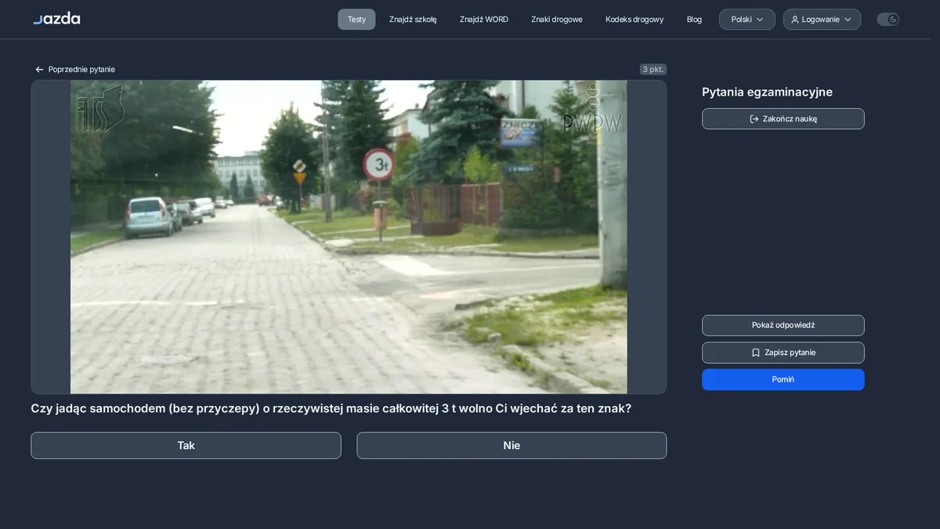Click the 3 pkt. points badge
940x529 pixels.
653,70
